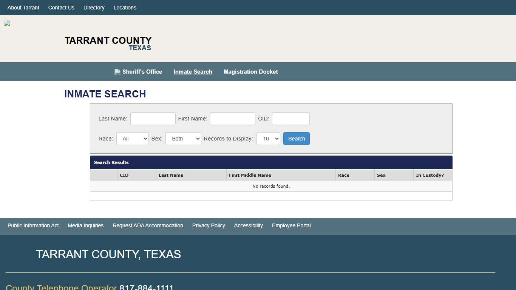Switch to the Magistration Docket section

[x=250, y=72]
